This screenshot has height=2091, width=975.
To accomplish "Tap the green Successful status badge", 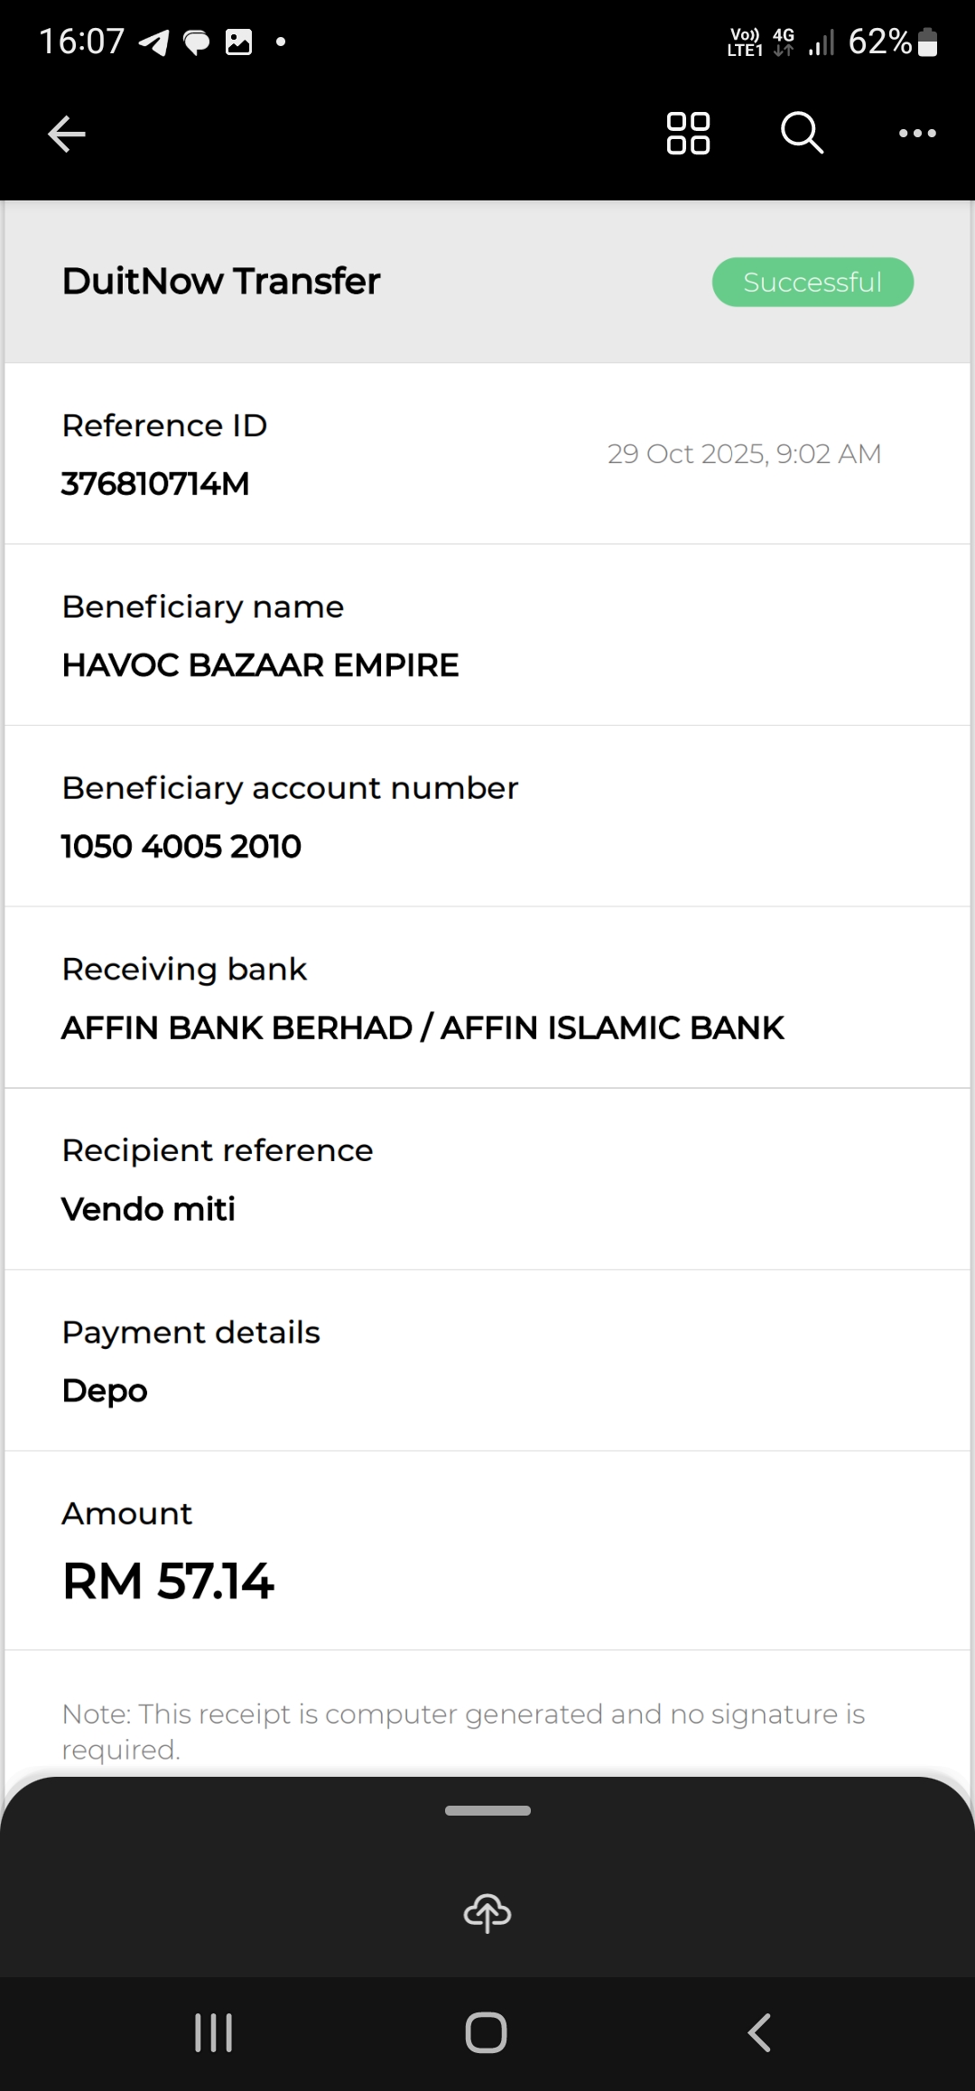I will click(812, 283).
